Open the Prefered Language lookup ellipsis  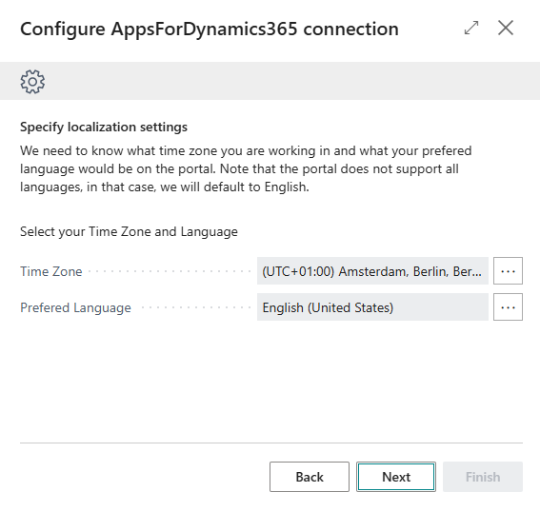click(508, 307)
